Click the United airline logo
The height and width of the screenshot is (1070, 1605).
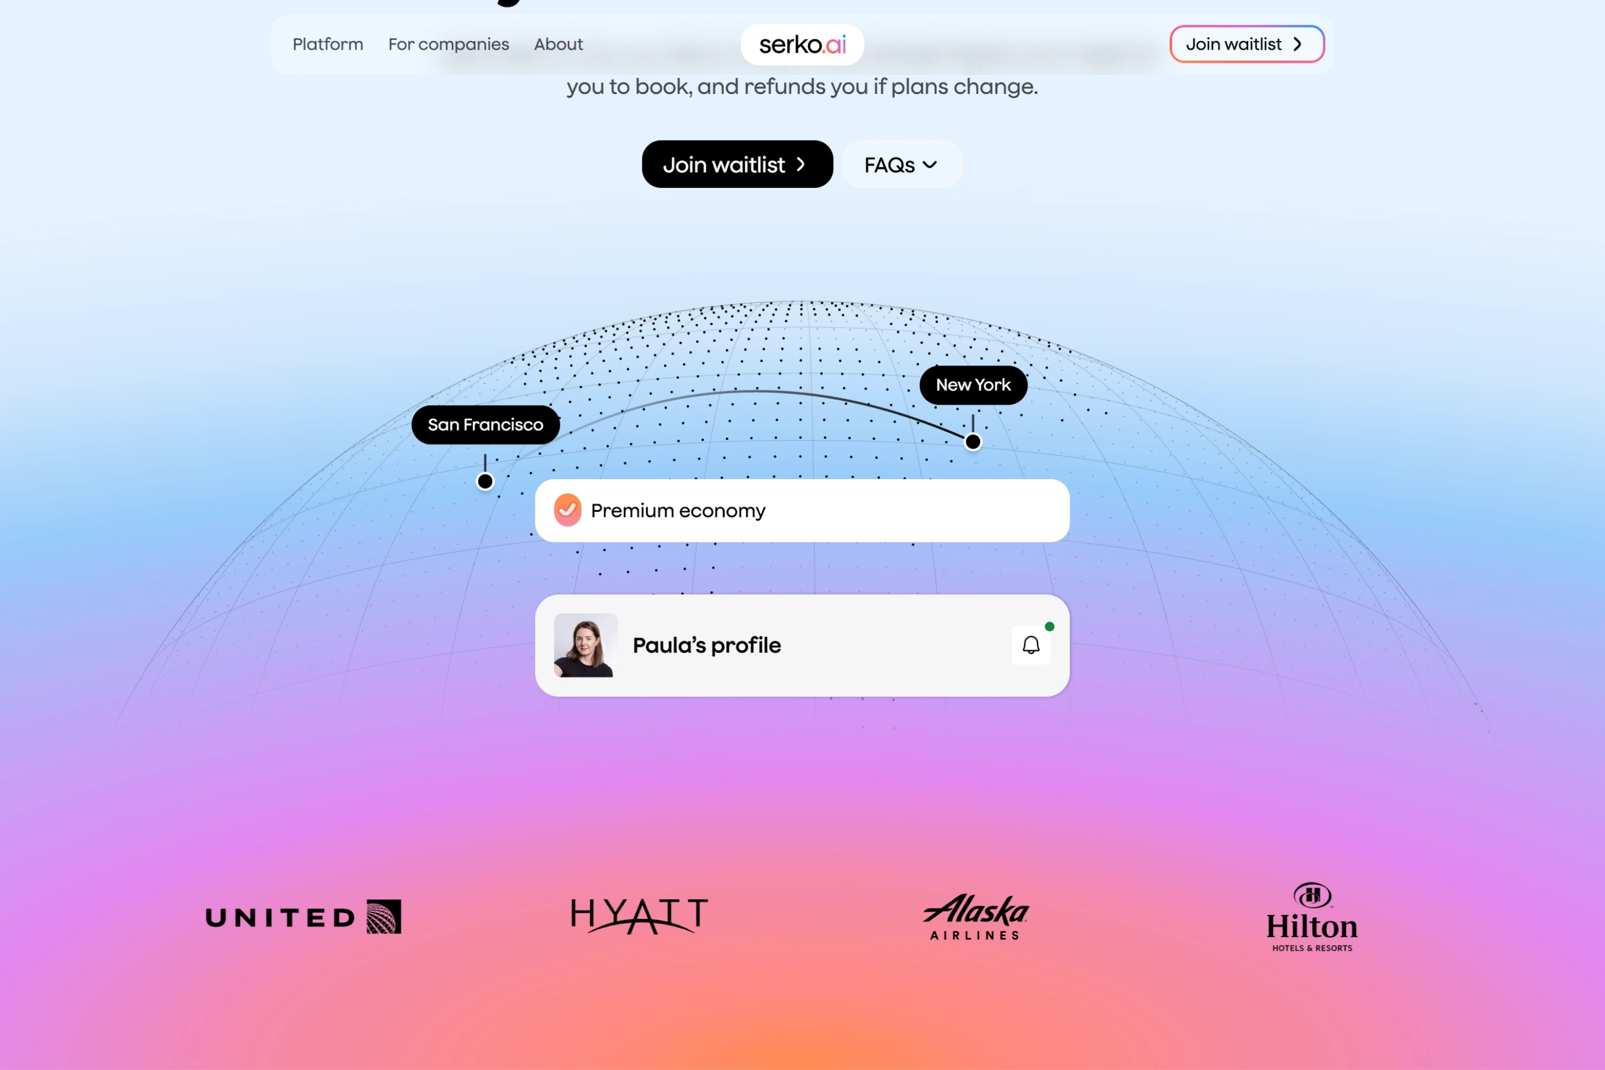(x=303, y=917)
